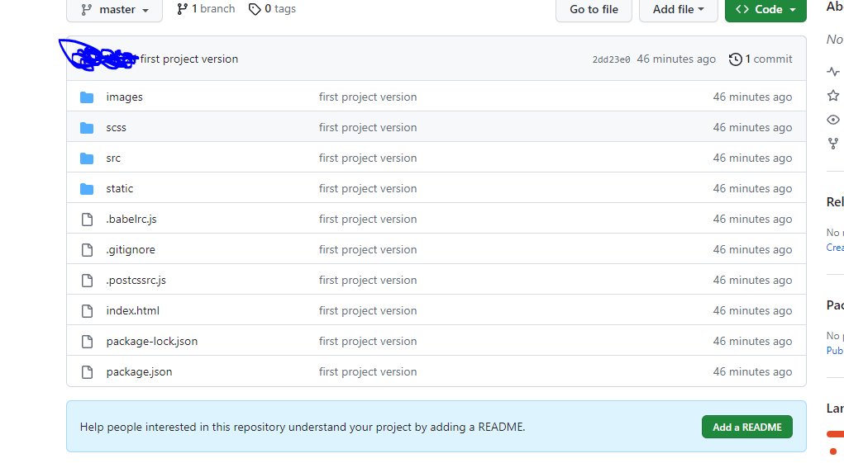Screen dimensions: 844x463
Task: Click the images folder icon
Action: pos(87,97)
